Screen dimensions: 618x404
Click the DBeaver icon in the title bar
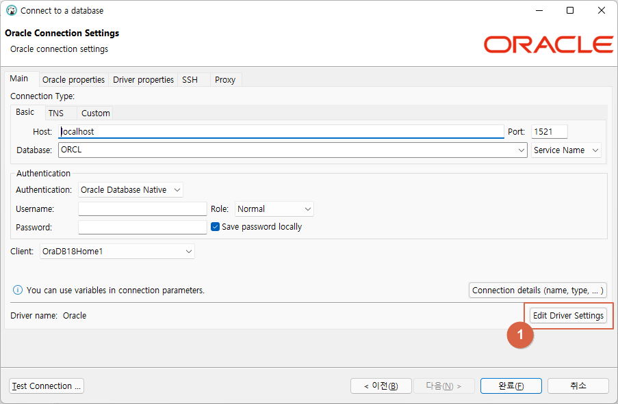pyautogui.click(x=12, y=11)
